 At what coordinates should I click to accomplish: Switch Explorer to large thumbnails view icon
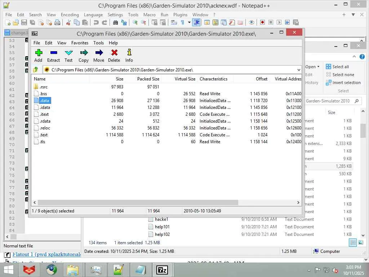[x=361, y=242]
